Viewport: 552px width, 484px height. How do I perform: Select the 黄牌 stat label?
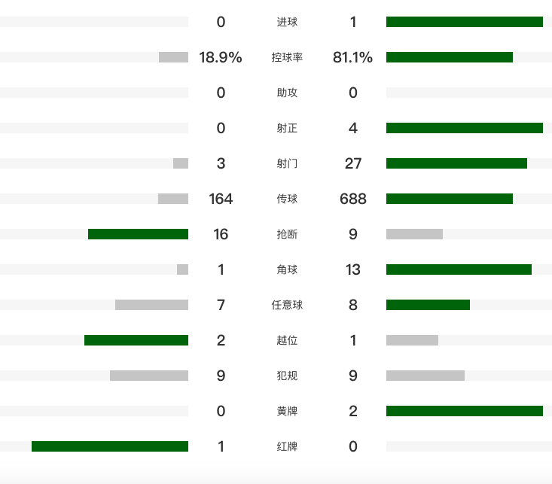click(x=287, y=411)
